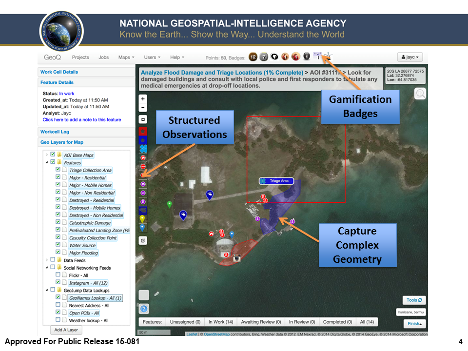This screenshot has width=468, height=351.
Task: Zoom out on the map
Action: coord(143,107)
